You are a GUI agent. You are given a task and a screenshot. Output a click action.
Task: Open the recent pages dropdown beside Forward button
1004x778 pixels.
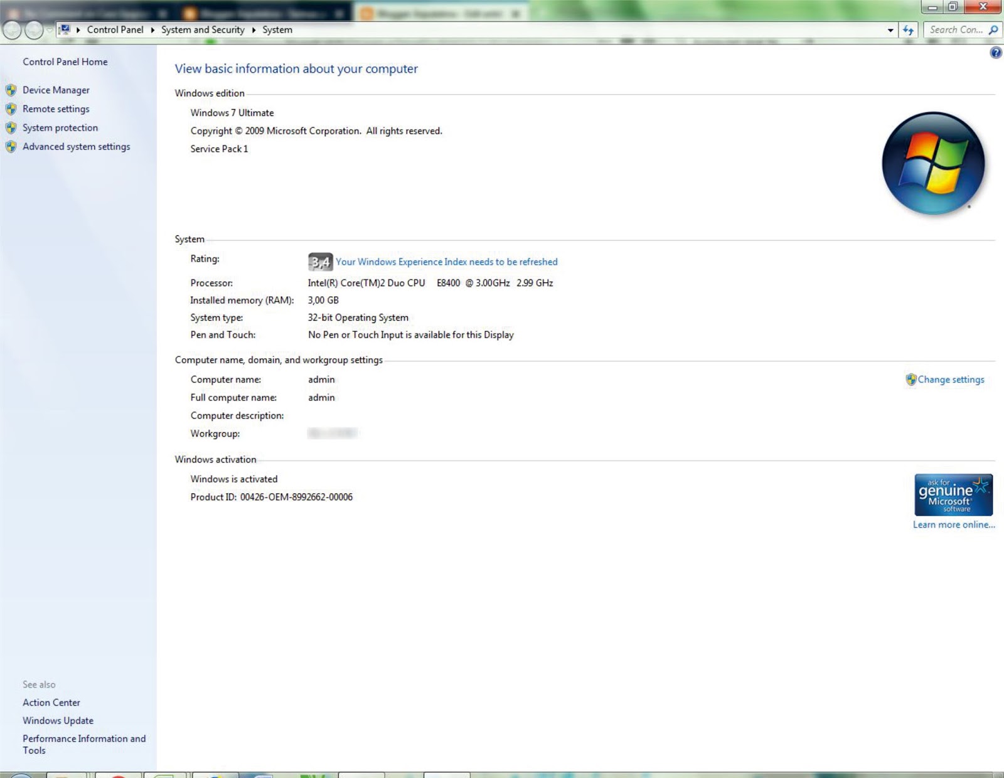click(x=50, y=30)
